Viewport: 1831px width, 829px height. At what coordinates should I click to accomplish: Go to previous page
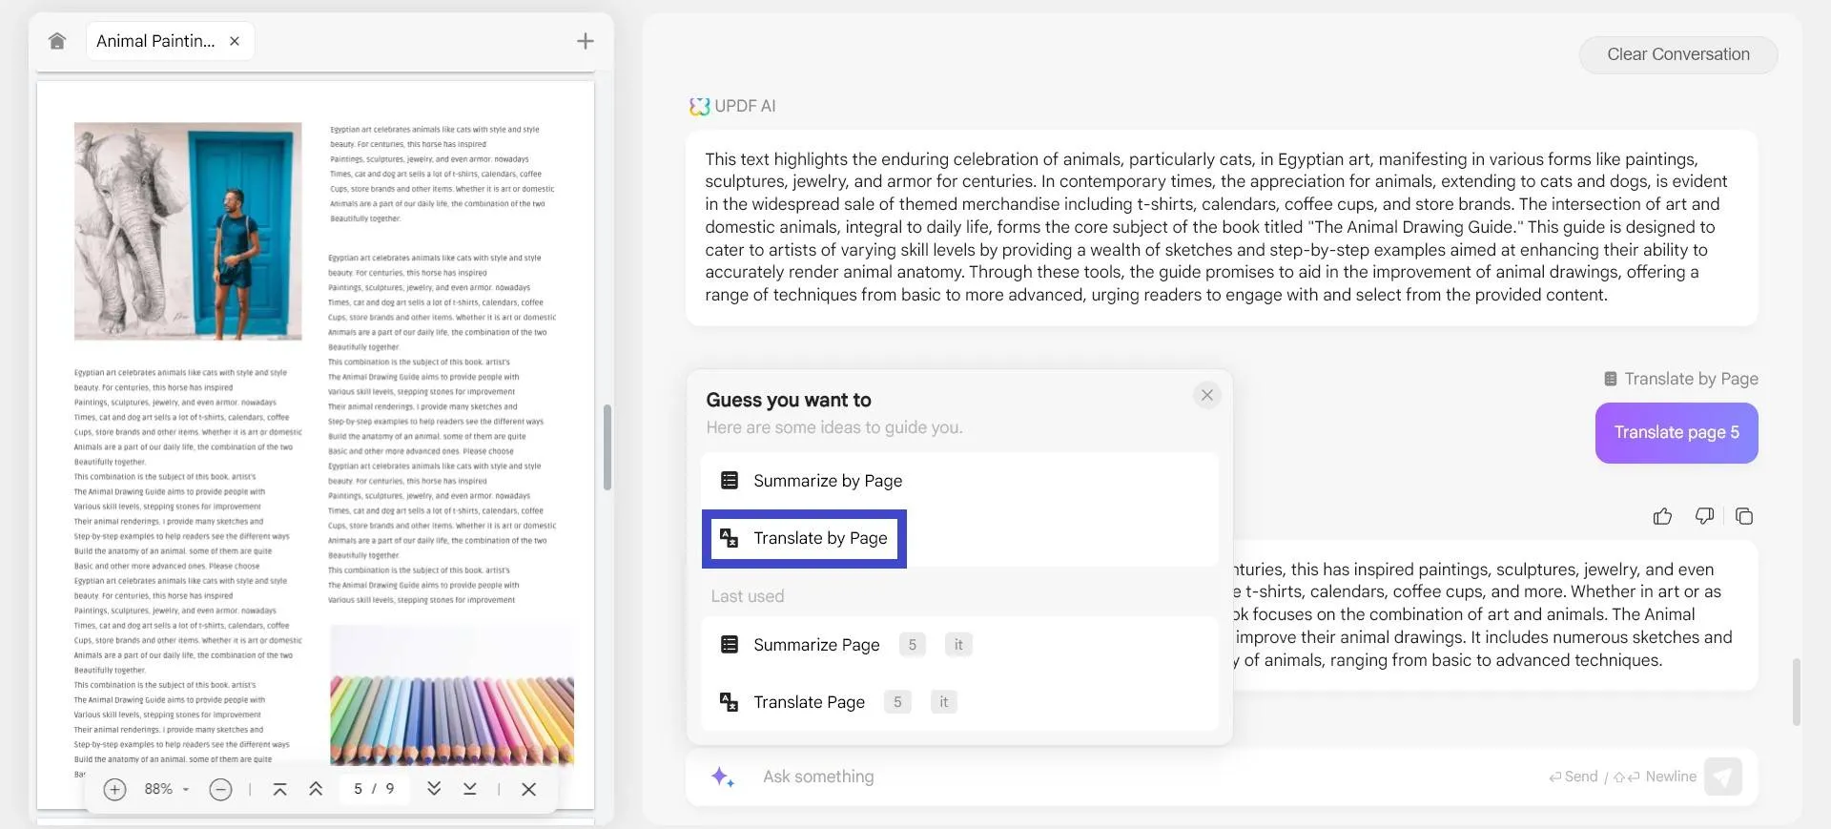(316, 789)
